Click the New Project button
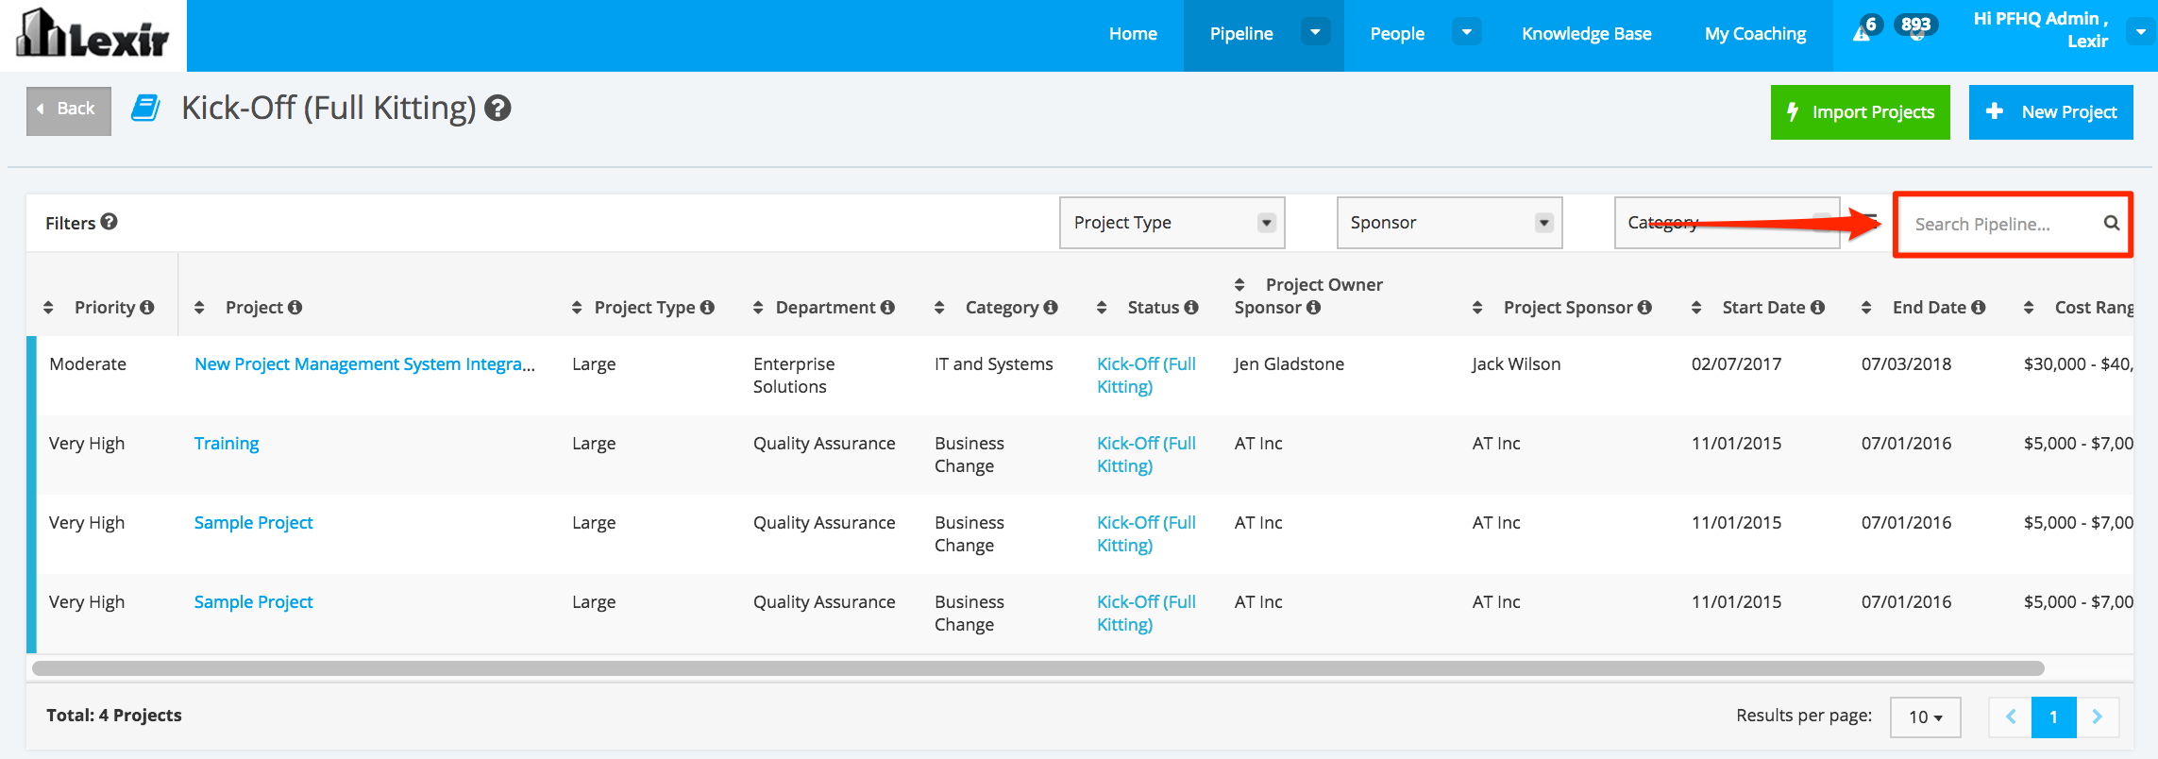The width and height of the screenshot is (2158, 759). click(x=2050, y=112)
